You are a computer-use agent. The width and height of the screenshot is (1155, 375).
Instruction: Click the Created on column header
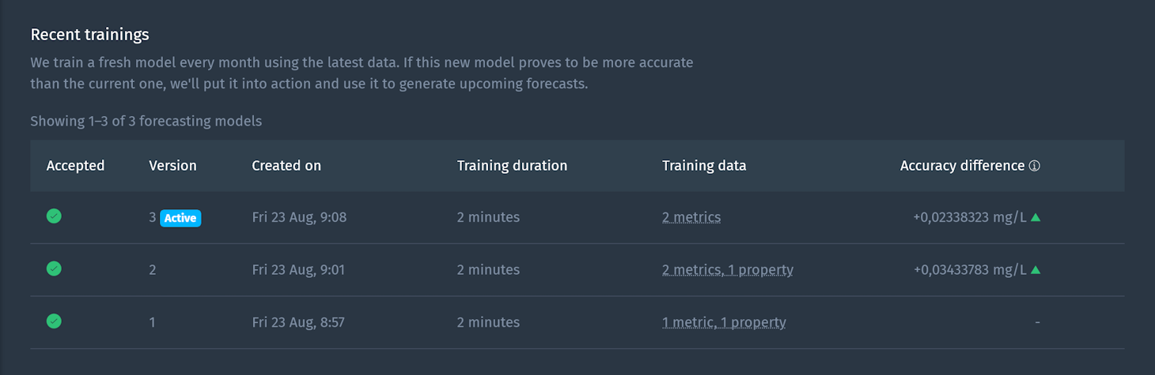286,166
